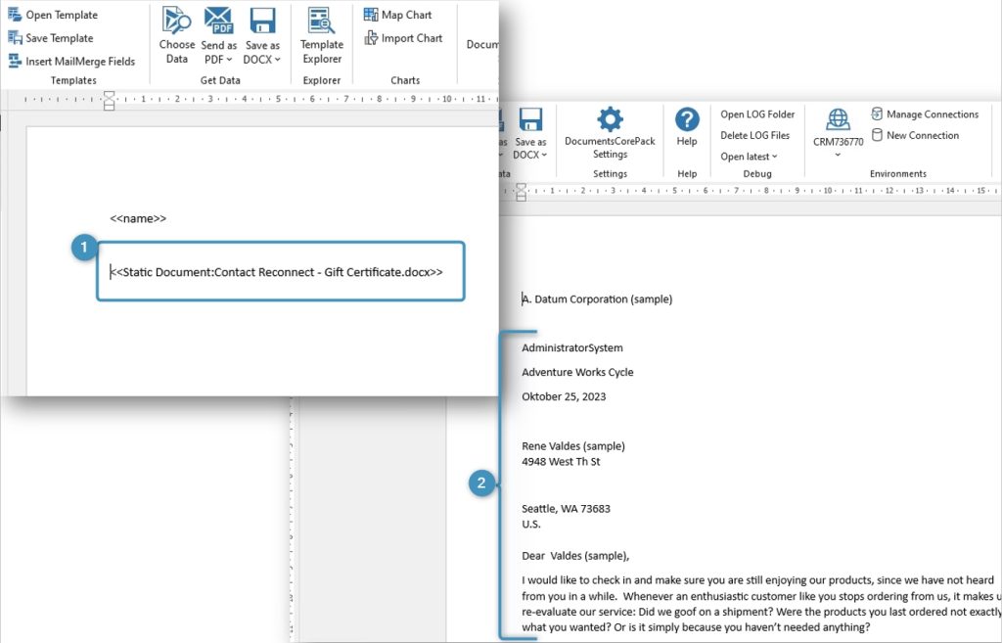Click the <<name>> merge field text
This screenshot has width=1002, height=643.
click(138, 218)
